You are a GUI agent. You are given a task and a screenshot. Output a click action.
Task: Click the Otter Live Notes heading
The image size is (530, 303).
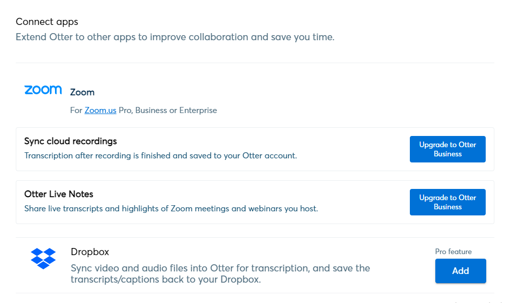point(59,194)
